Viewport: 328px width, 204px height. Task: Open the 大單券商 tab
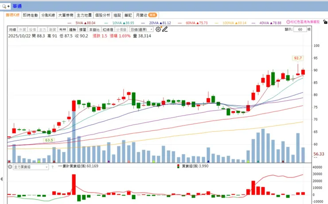[x=66, y=15]
